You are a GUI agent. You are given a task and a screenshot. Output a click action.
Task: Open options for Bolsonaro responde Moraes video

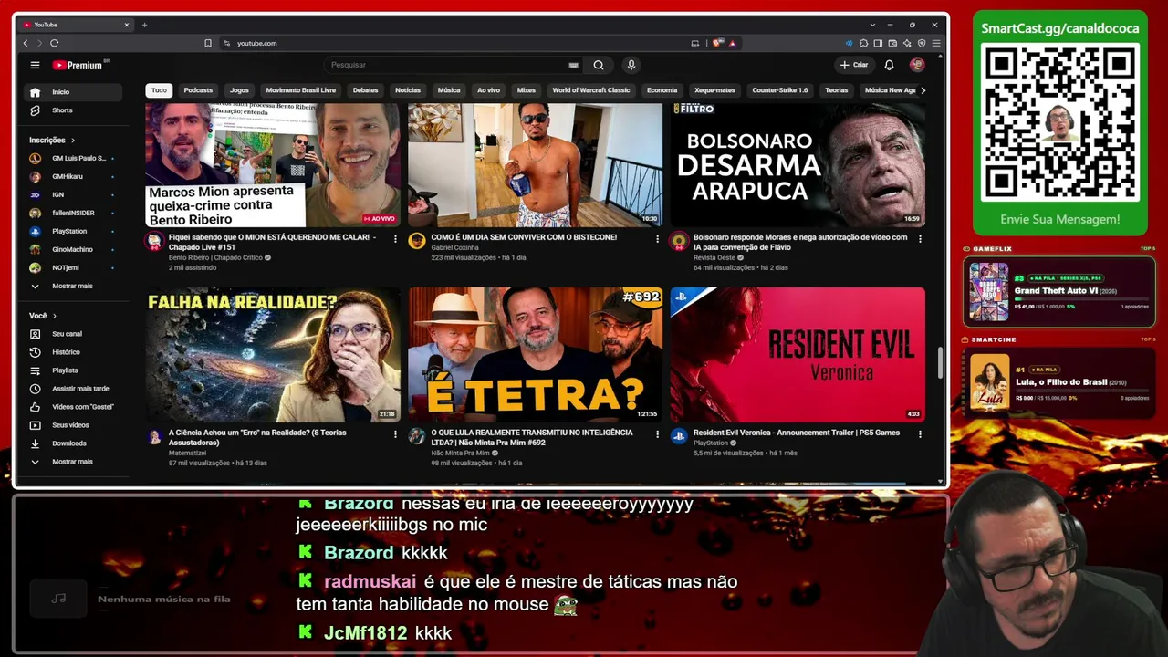pos(920,239)
